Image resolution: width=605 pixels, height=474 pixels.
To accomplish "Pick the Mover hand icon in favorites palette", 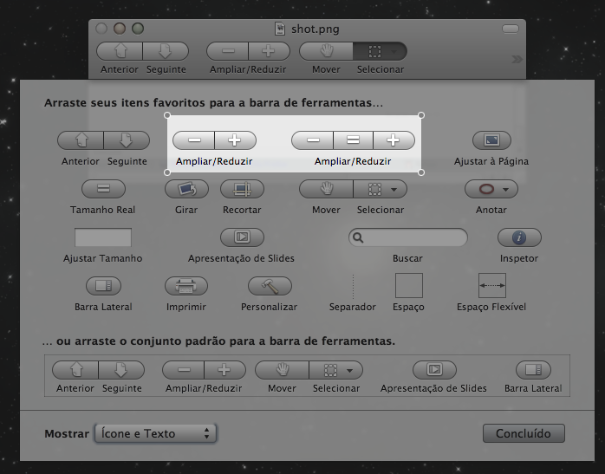I will coord(327,189).
